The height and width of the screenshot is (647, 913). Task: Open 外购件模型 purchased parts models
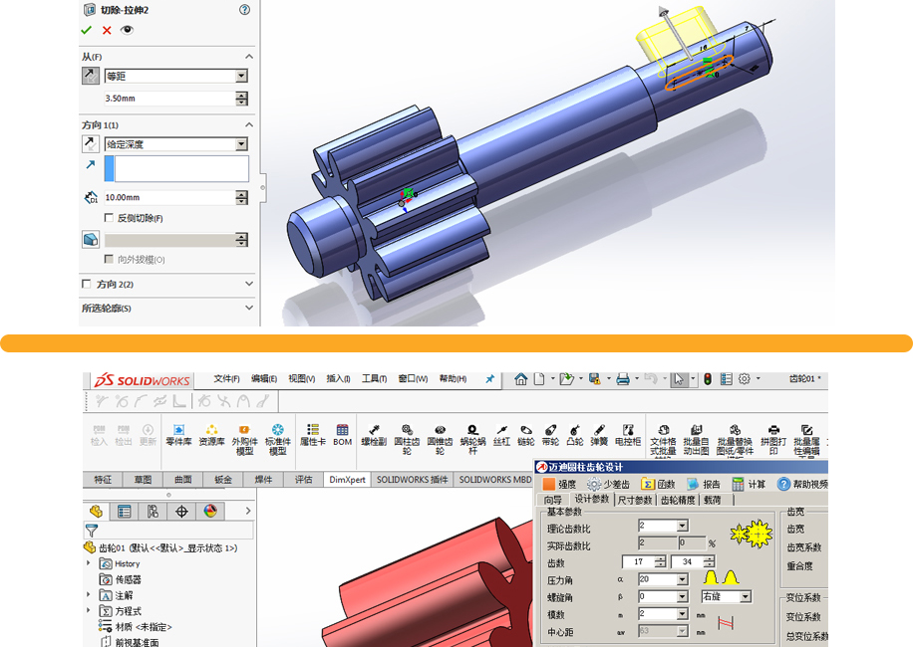click(x=244, y=439)
